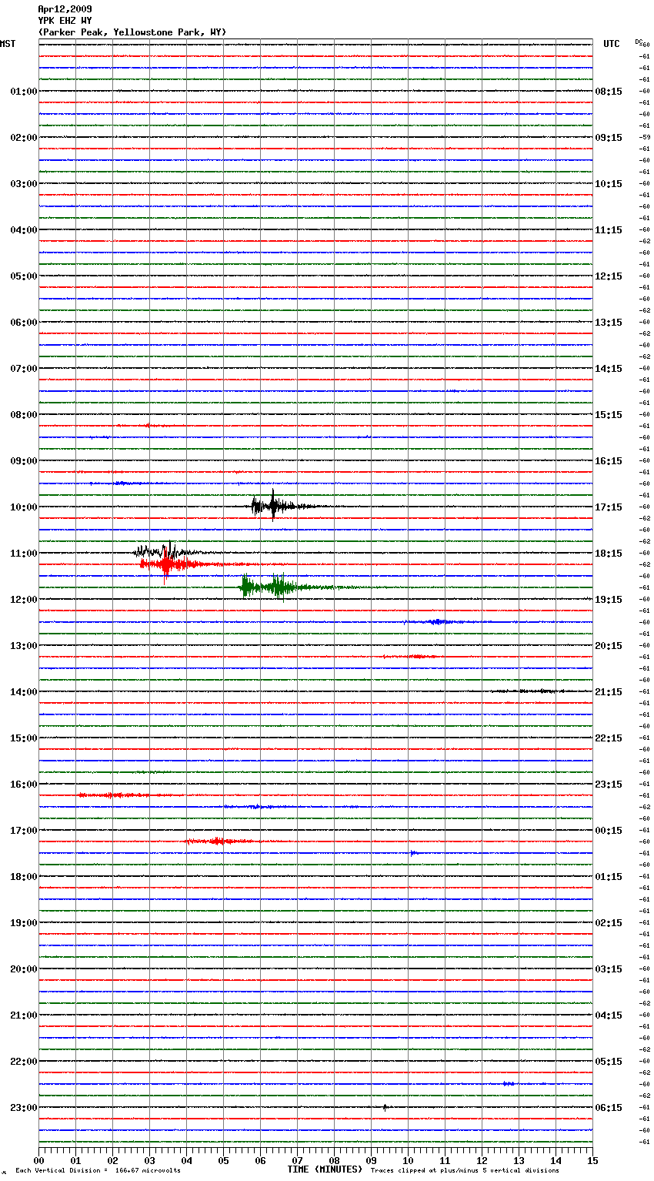This screenshot has height=1181, width=654.
Task: Select the 01:00 MST time label
Action: point(23,92)
